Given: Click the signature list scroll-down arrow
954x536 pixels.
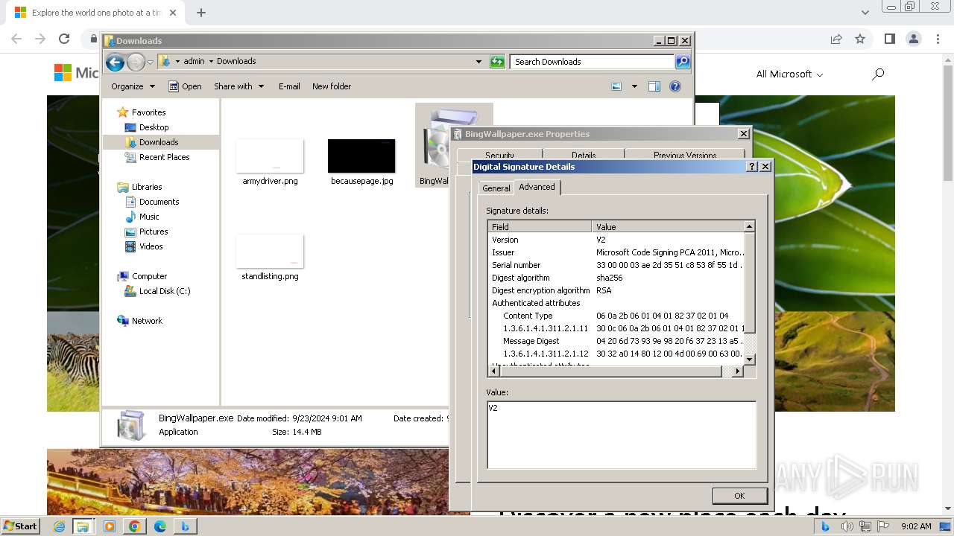Looking at the screenshot, I should tap(750, 360).
